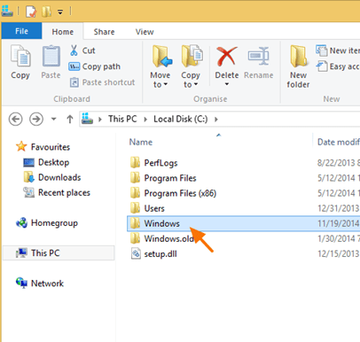Click the Forward navigation arrow
360x342 pixels.
[36, 120]
